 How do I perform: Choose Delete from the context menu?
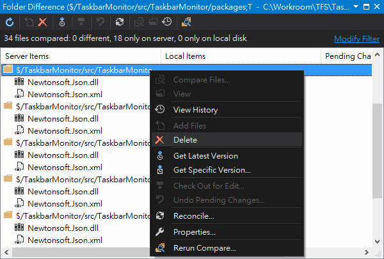point(227,140)
